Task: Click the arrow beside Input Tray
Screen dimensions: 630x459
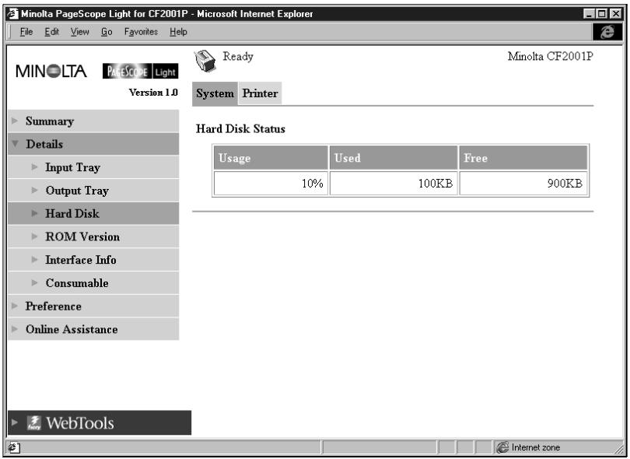Action: 34,166
